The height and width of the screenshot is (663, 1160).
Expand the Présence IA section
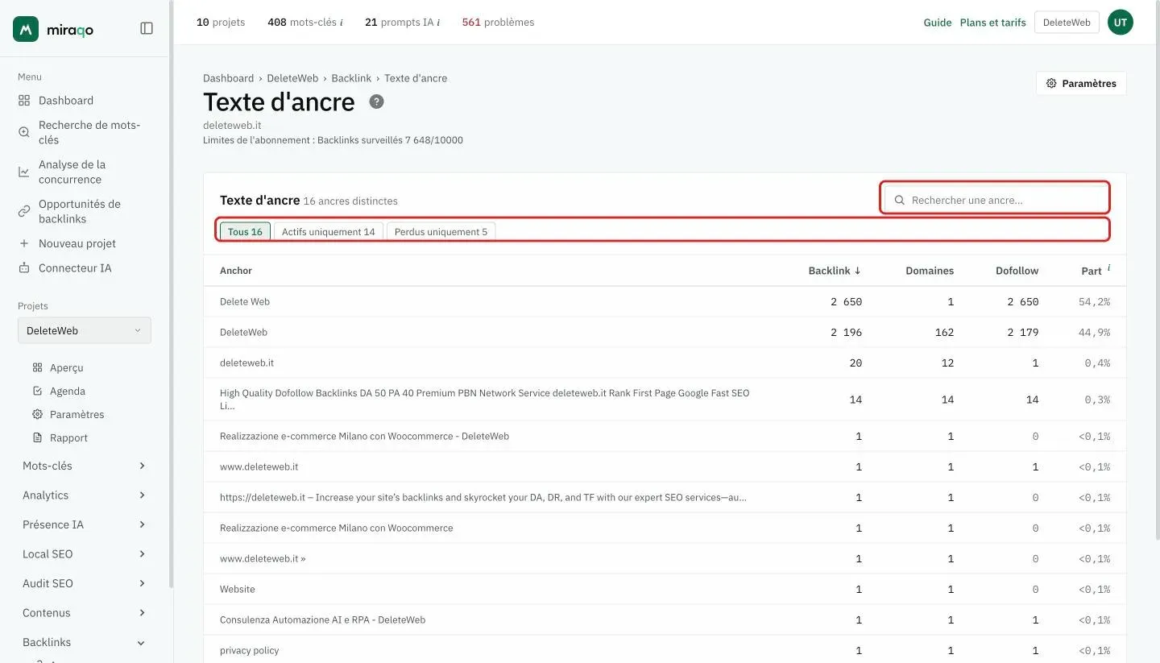point(85,524)
